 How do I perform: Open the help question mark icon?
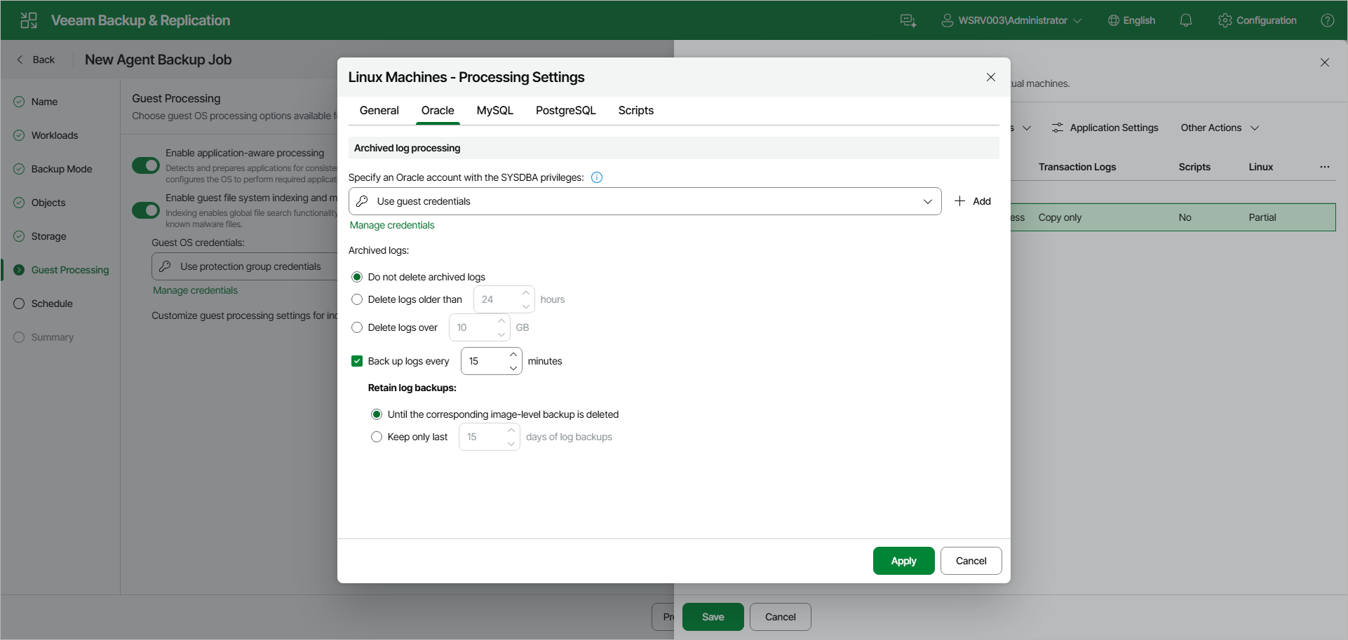point(1327,20)
